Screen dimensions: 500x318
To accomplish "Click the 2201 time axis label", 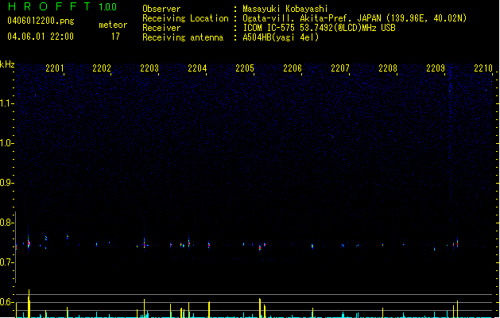I will [55, 68].
